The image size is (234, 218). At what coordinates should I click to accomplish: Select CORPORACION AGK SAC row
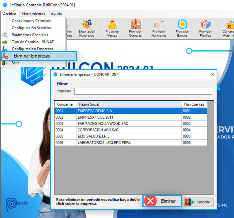coord(131,130)
